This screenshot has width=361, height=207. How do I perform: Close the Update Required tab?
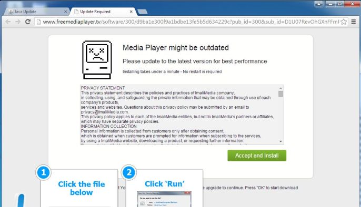131,12
